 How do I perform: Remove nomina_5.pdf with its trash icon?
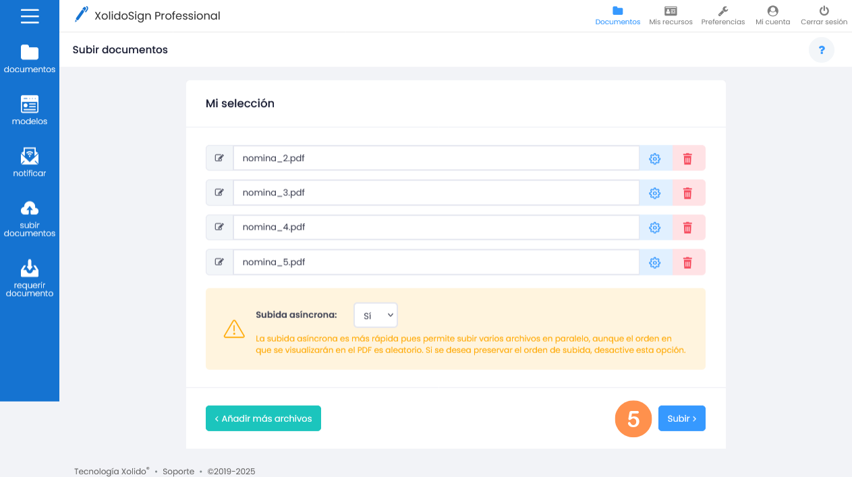point(688,262)
